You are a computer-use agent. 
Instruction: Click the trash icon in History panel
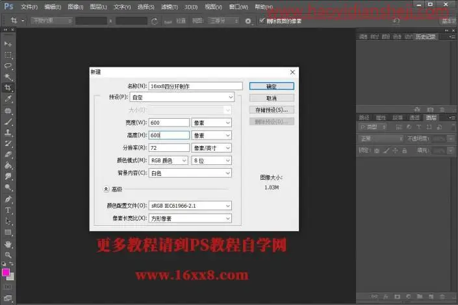click(442, 110)
